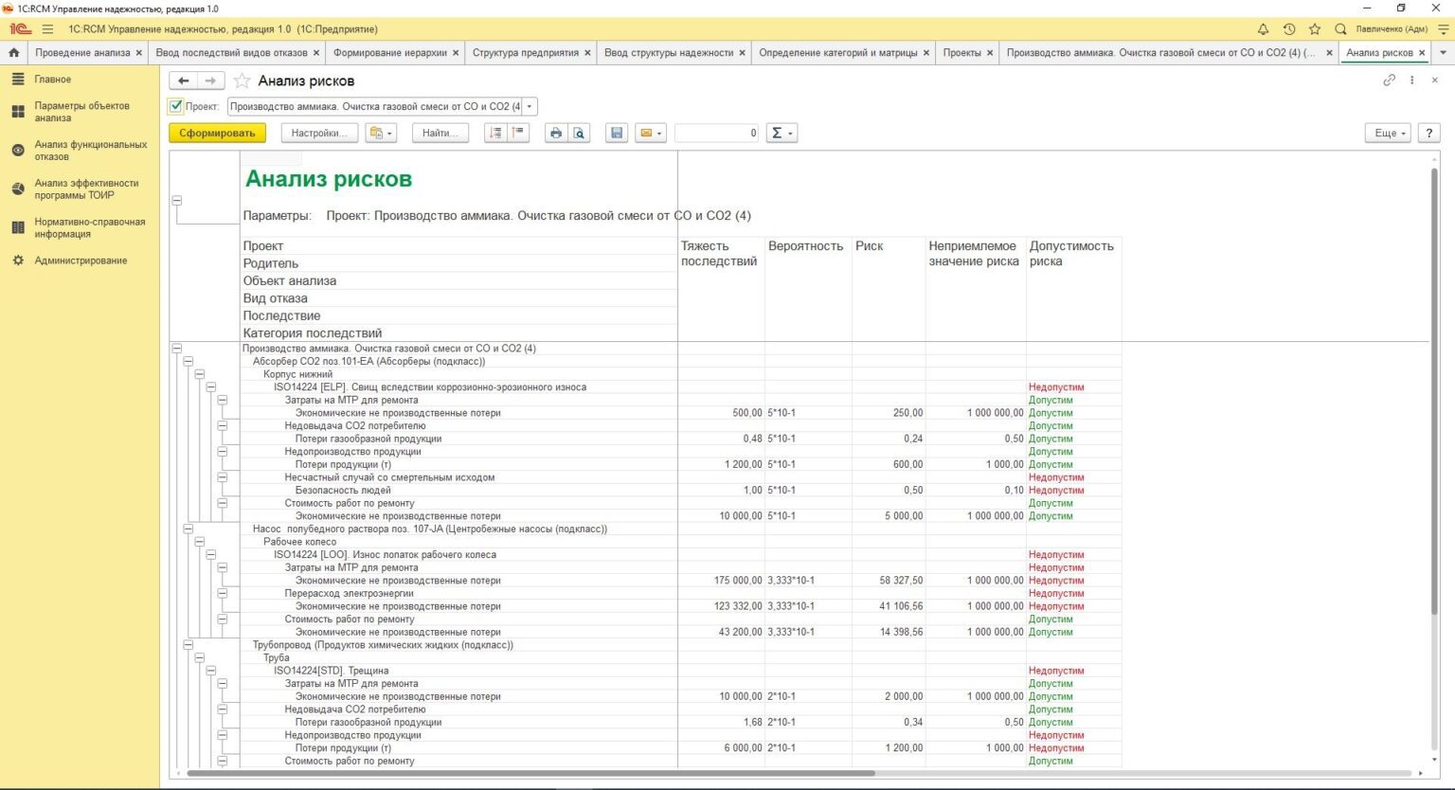Image resolution: width=1455 pixels, height=790 pixels.
Task: Save the report with the floppy disk icon
Action: [x=617, y=134]
